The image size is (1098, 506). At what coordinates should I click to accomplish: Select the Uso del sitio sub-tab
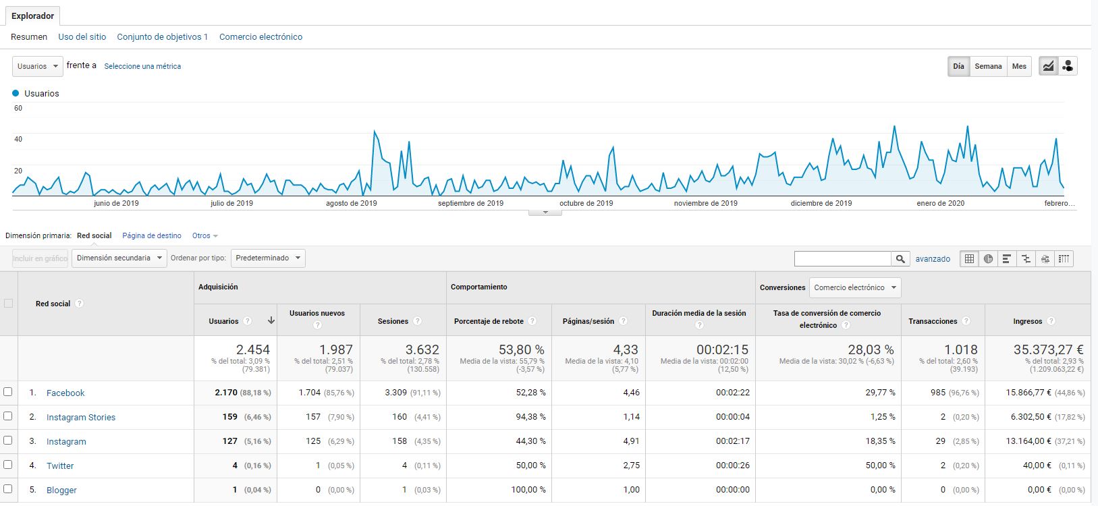coord(82,37)
